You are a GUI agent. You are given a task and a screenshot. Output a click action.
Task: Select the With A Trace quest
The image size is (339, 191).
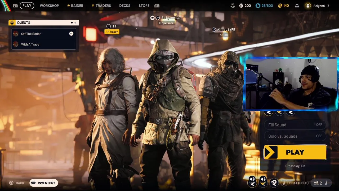[44, 44]
